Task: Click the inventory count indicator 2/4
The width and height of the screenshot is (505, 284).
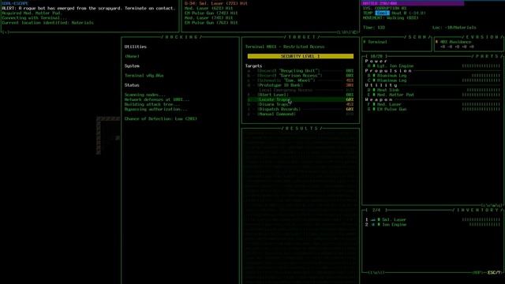Action: click(376, 210)
